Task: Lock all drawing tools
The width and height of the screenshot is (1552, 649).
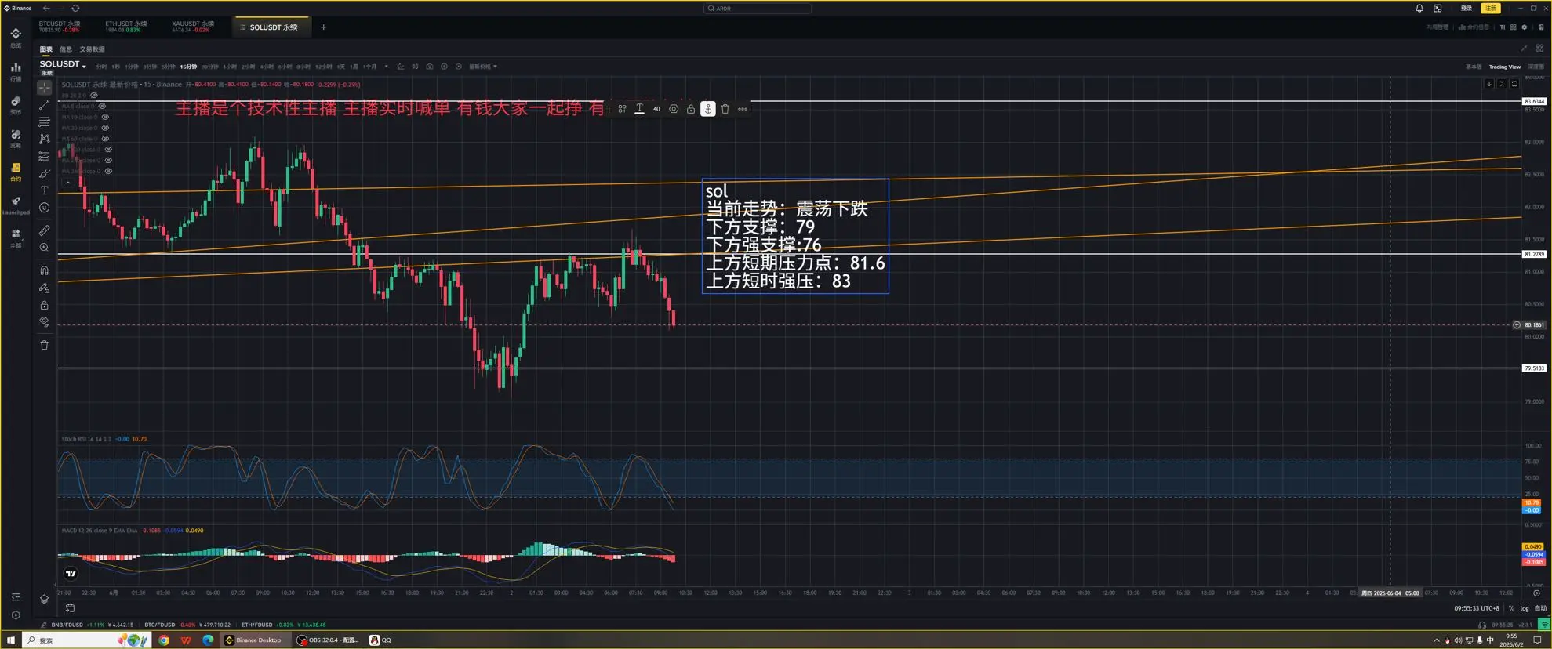Action: tap(45, 305)
